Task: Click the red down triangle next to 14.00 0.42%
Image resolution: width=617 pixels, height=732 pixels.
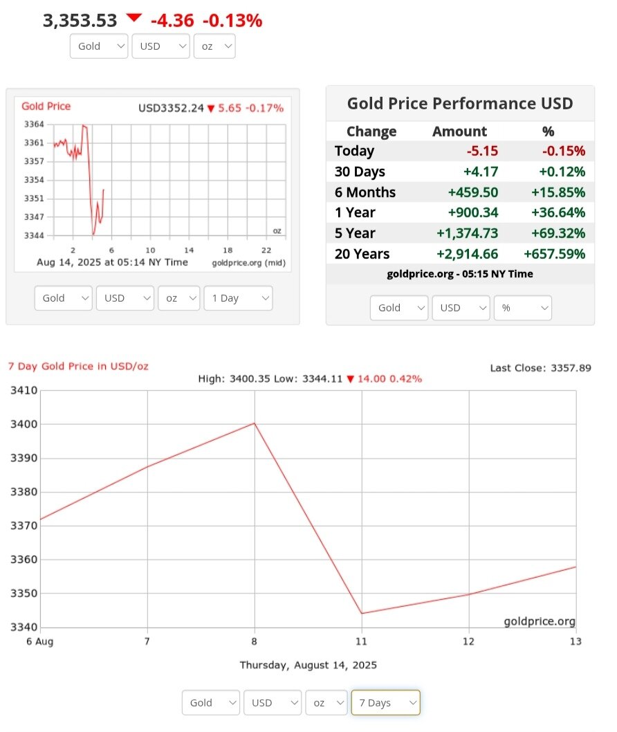Action: pos(351,379)
